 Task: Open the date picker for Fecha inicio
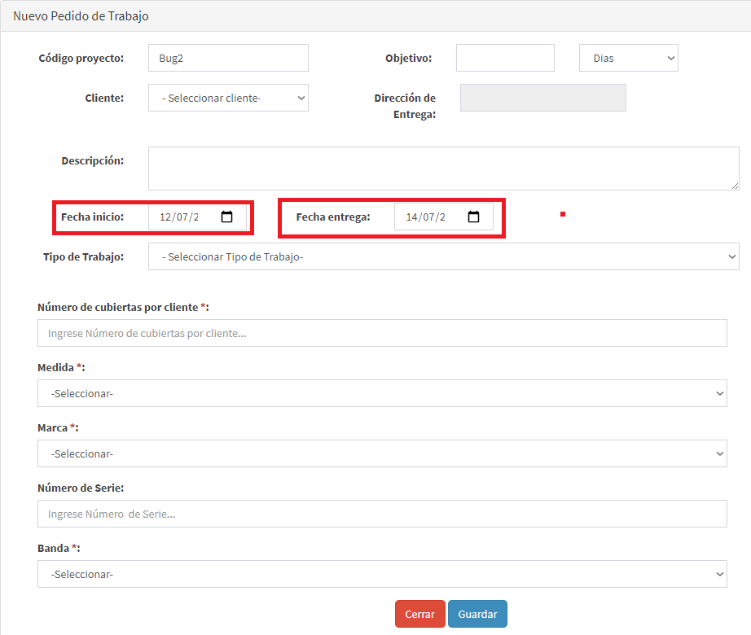(226, 217)
